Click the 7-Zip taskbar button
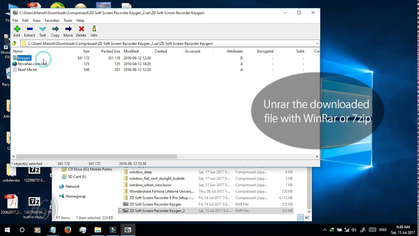This screenshot has height=236, width=419. coord(128,230)
